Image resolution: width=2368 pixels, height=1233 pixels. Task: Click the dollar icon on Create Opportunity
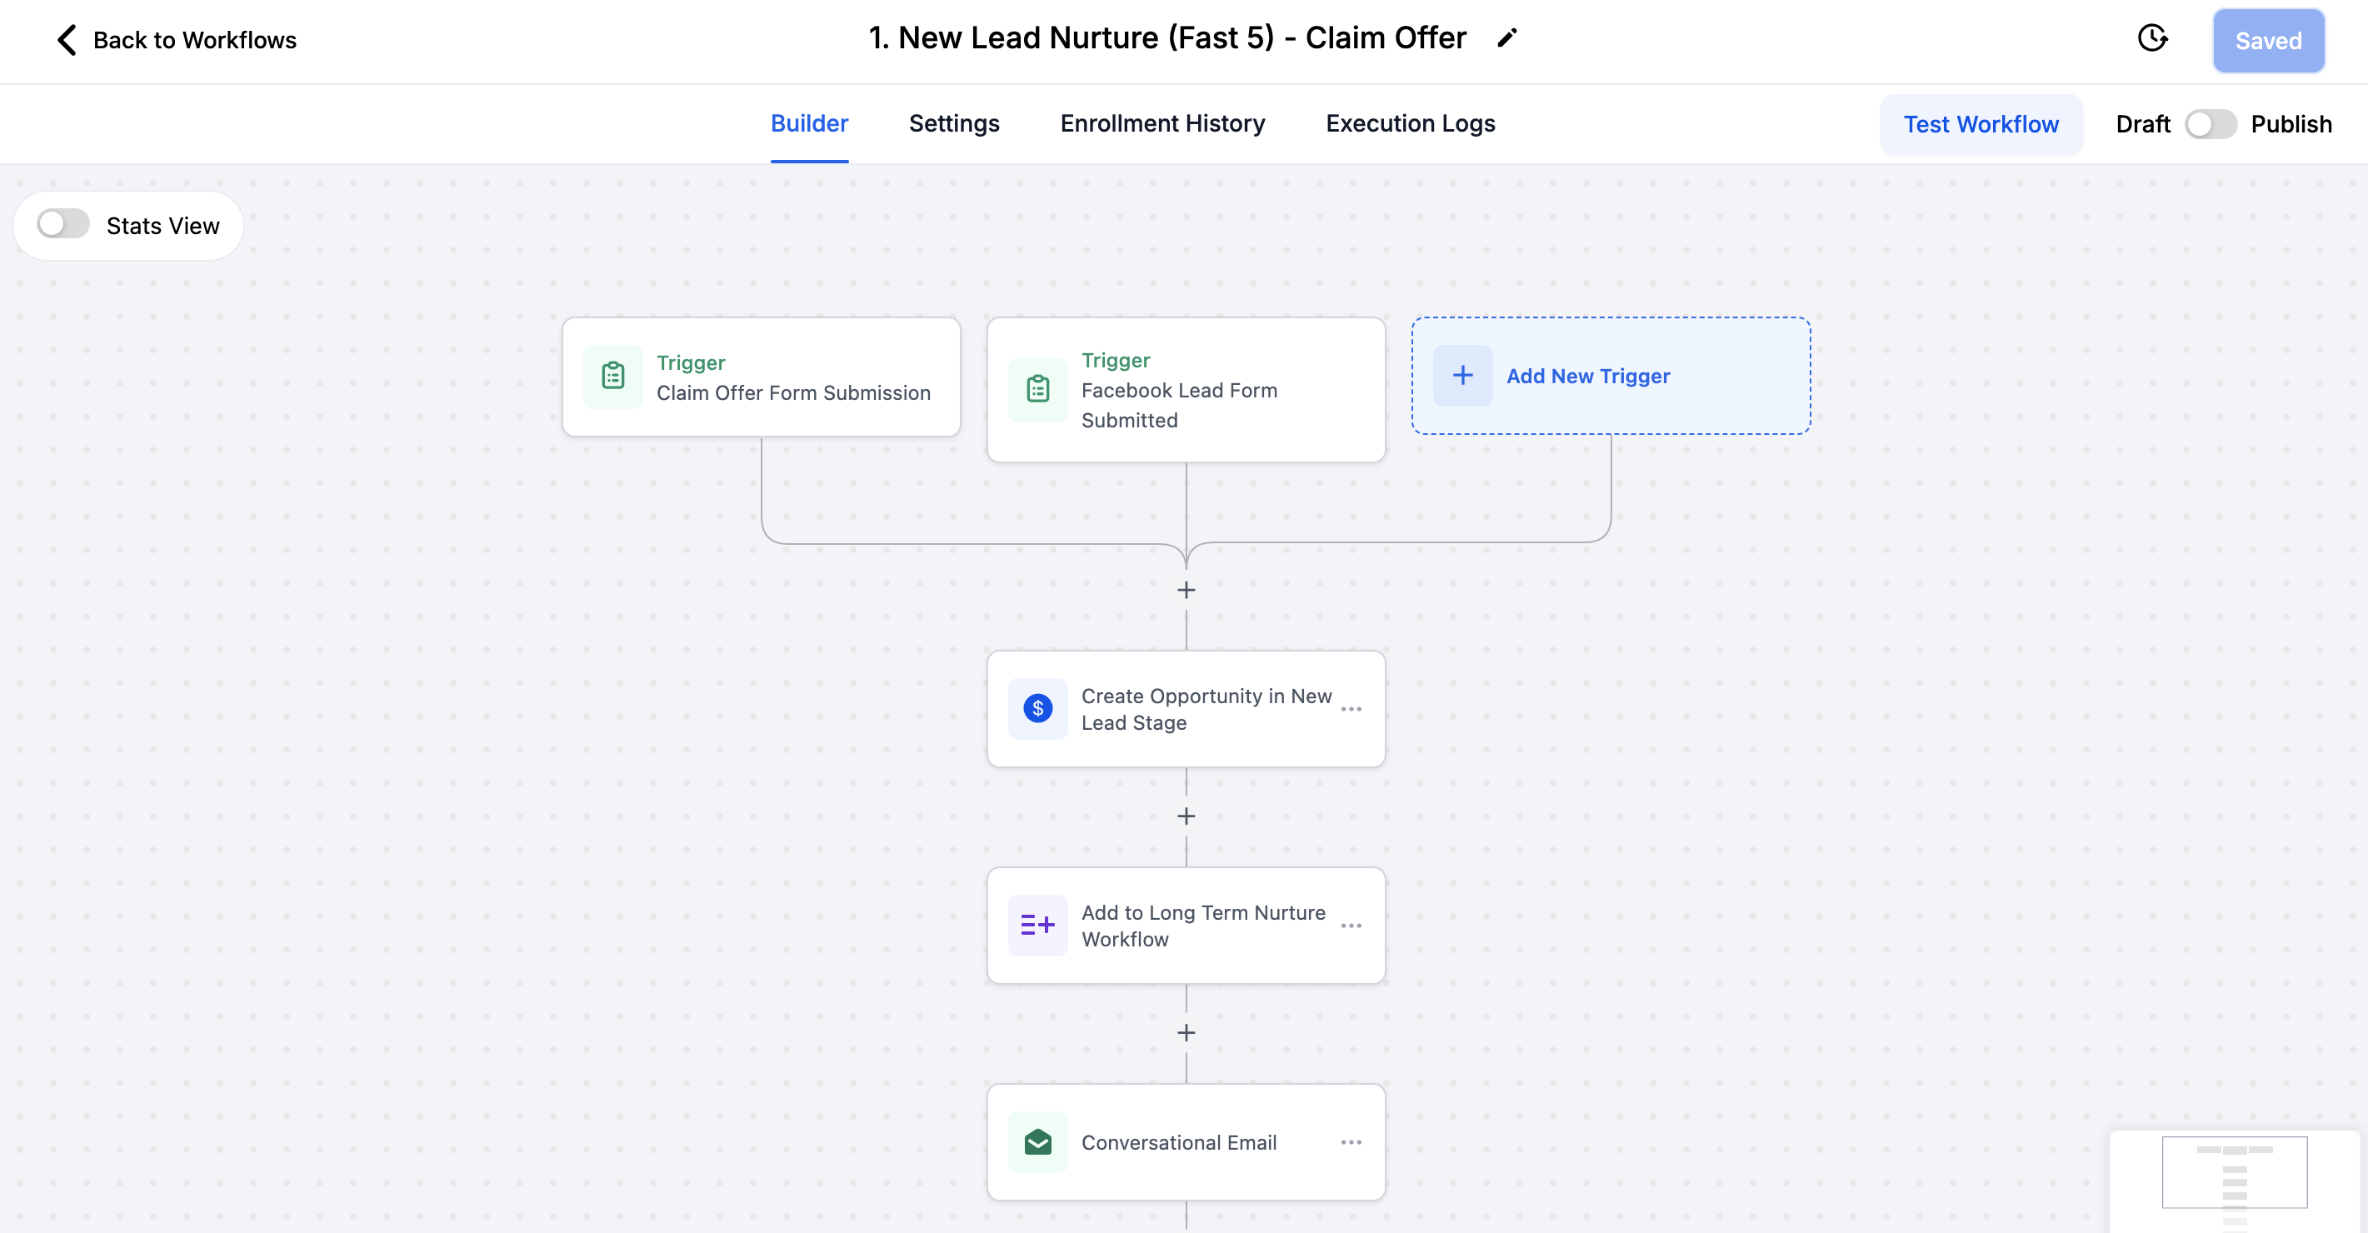(x=1038, y=708)
